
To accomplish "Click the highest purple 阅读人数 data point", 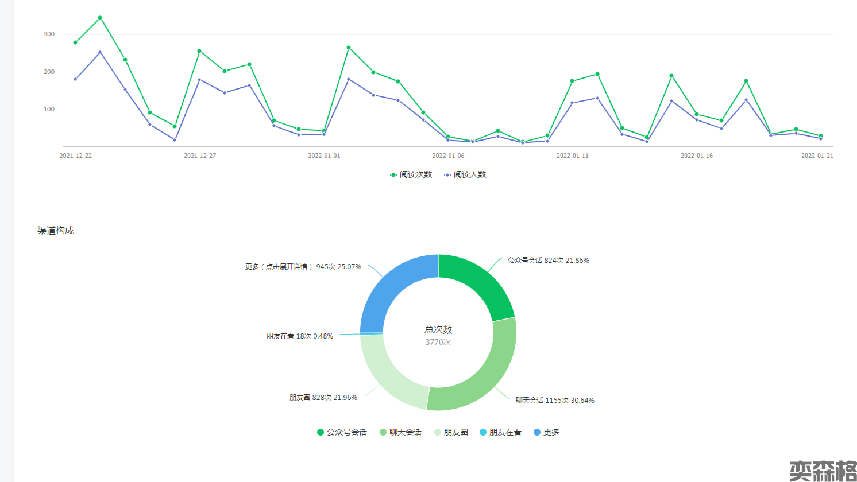I will [x=100, y=52].
